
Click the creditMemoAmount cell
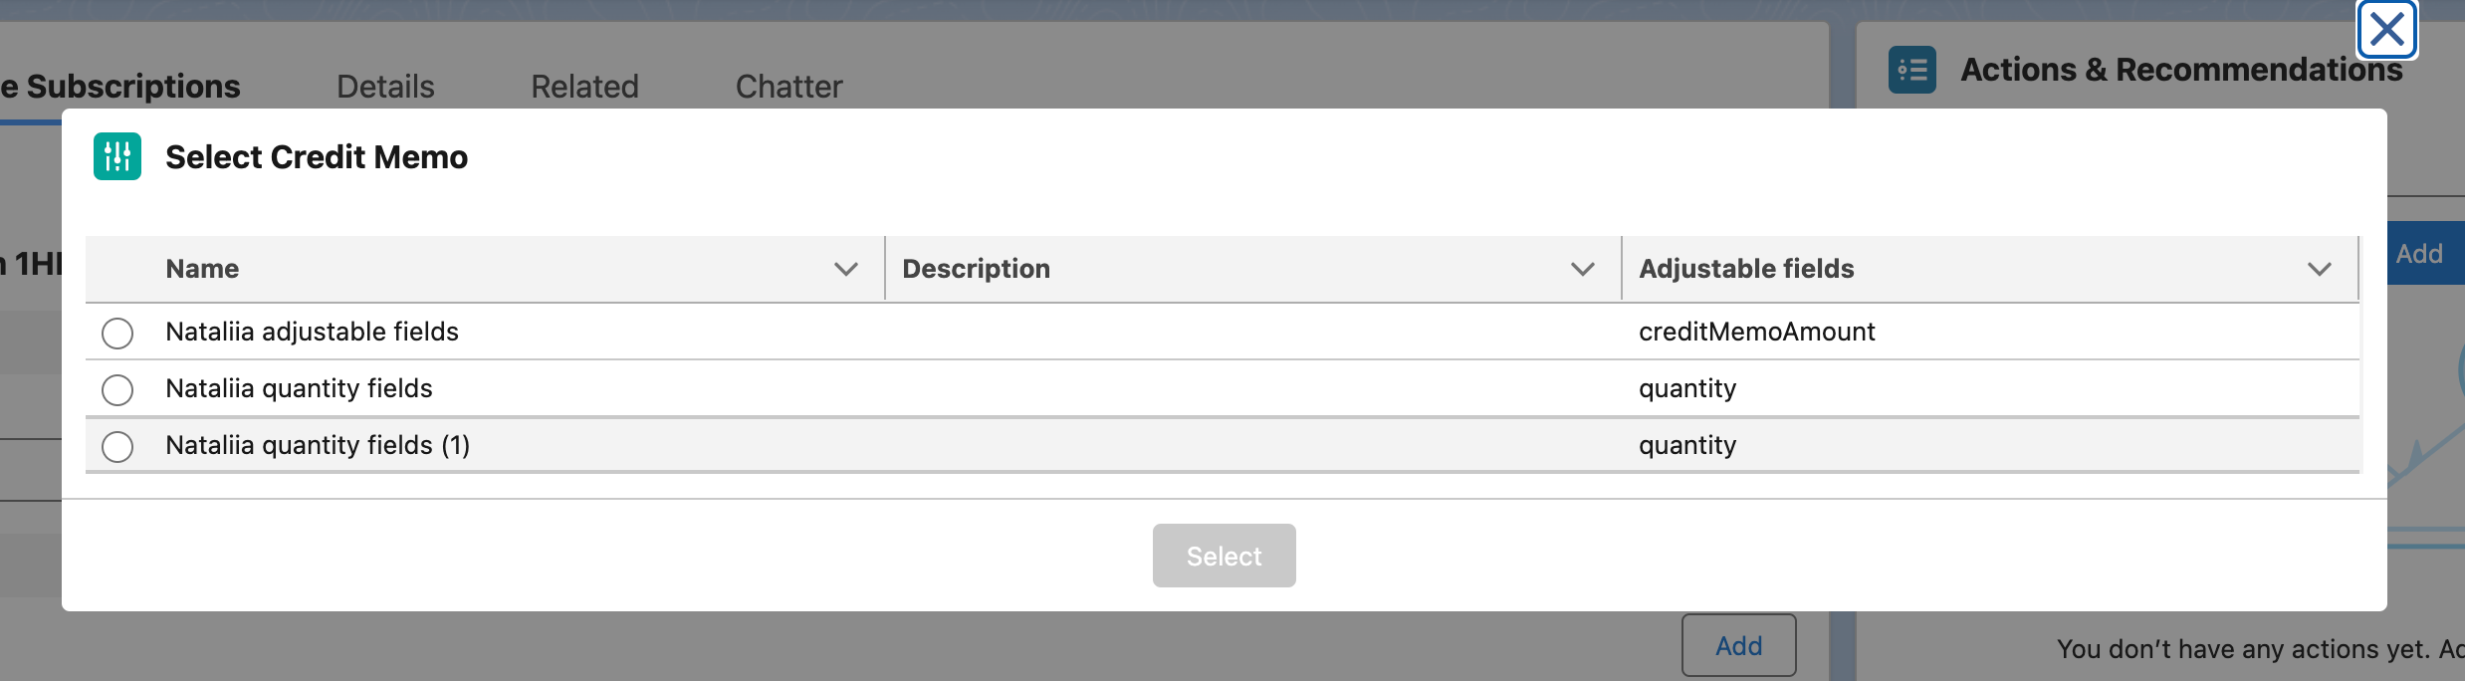point(1756,332)
